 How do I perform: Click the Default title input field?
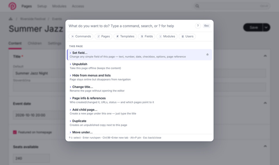tap(40, 73)
